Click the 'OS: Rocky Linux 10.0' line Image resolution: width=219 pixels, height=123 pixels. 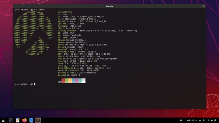81,17
